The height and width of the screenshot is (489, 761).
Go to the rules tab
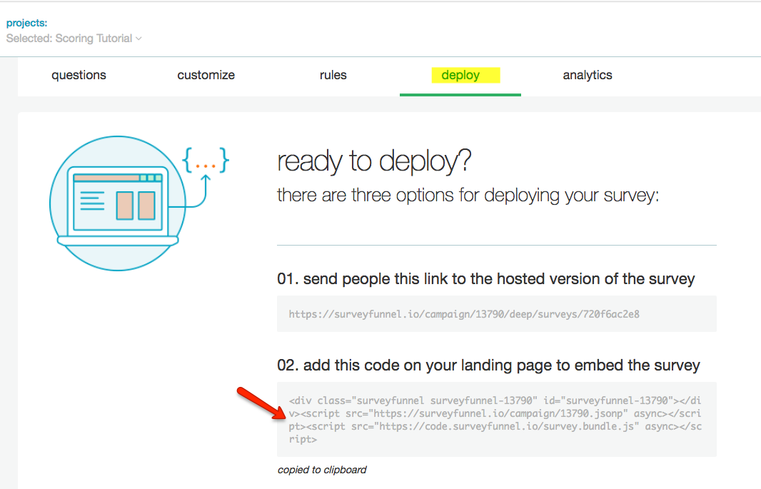[333, 75]
